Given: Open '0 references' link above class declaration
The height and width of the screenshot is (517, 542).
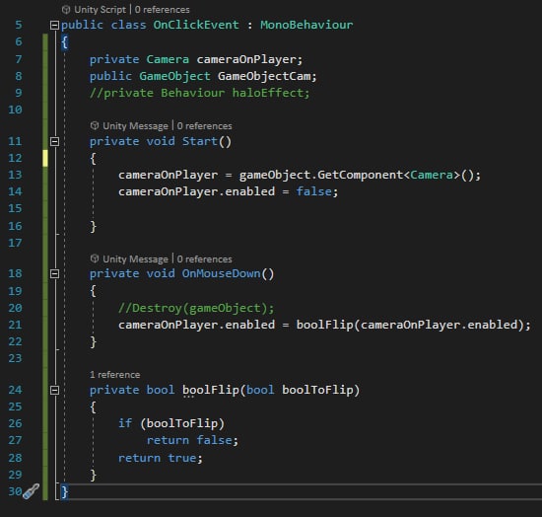Looking at the screenshot, I should [163, 9].
